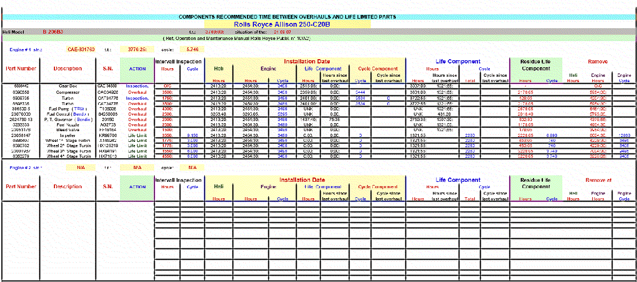This screenshot has width=637, height=282.
Task: Click the 'Impeller' description cell
Action: (x=67, y=134)
